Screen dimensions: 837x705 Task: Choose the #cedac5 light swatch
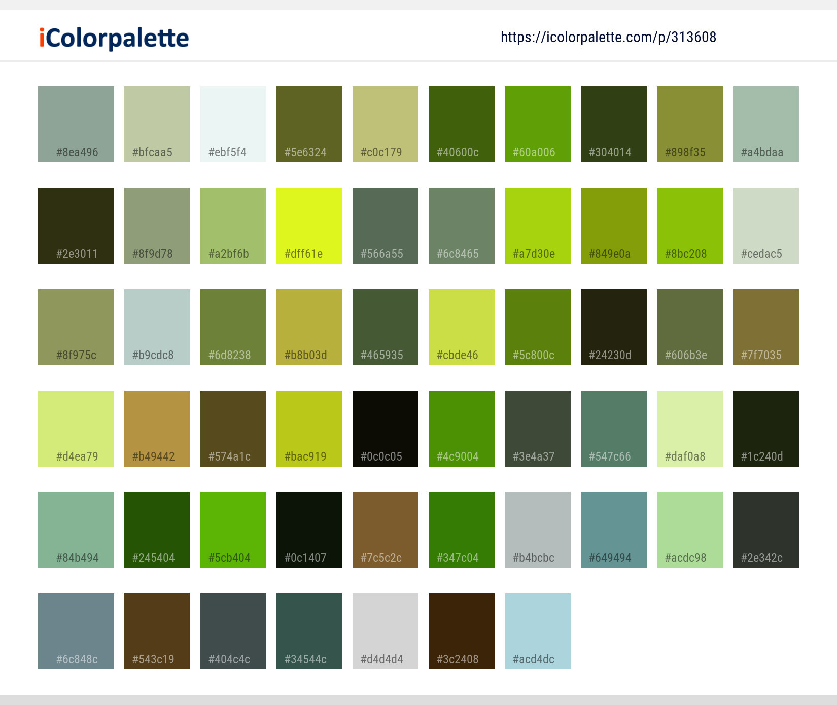[766, 226]
